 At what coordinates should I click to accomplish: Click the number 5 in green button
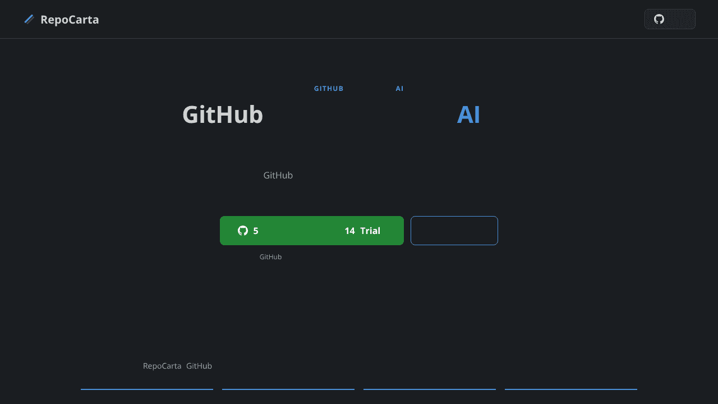(x=256, y=231)
